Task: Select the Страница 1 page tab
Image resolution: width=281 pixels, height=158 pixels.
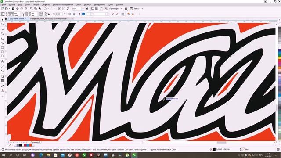Action: click(x=35, y=142)
